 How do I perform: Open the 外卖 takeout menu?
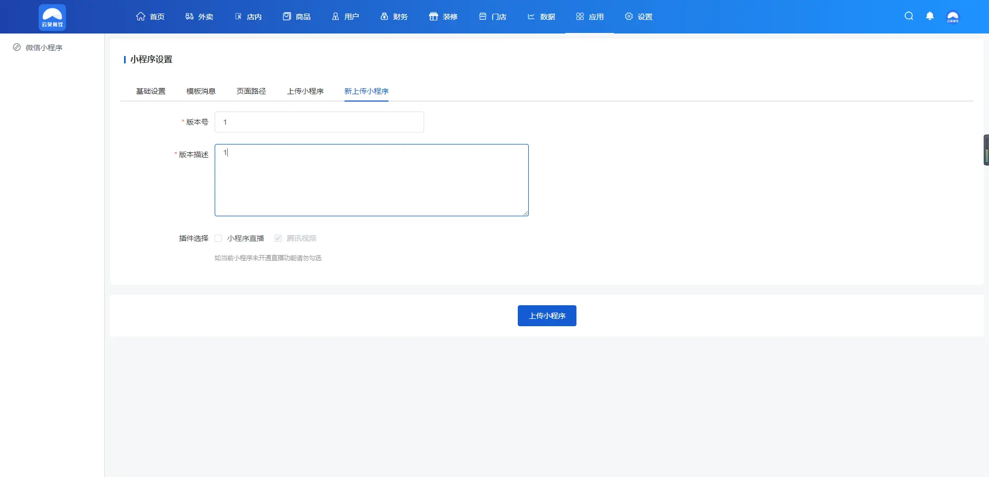(x=199, y=17)
